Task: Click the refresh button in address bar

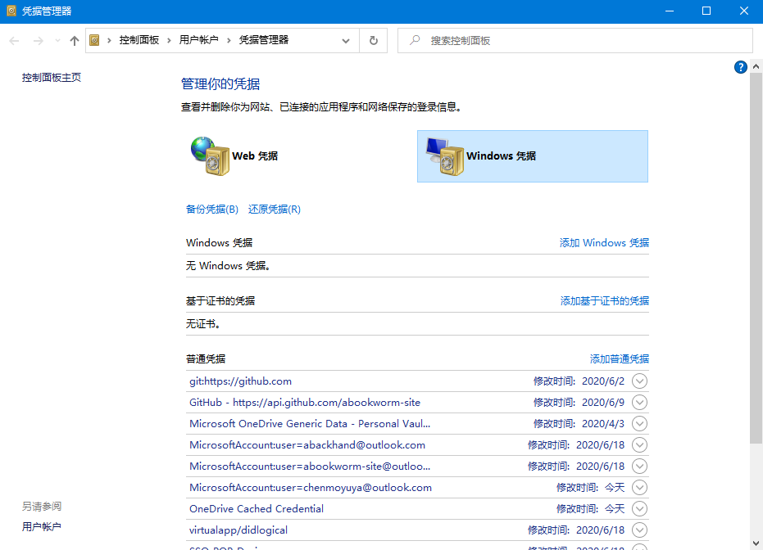Action: point(374,40)
